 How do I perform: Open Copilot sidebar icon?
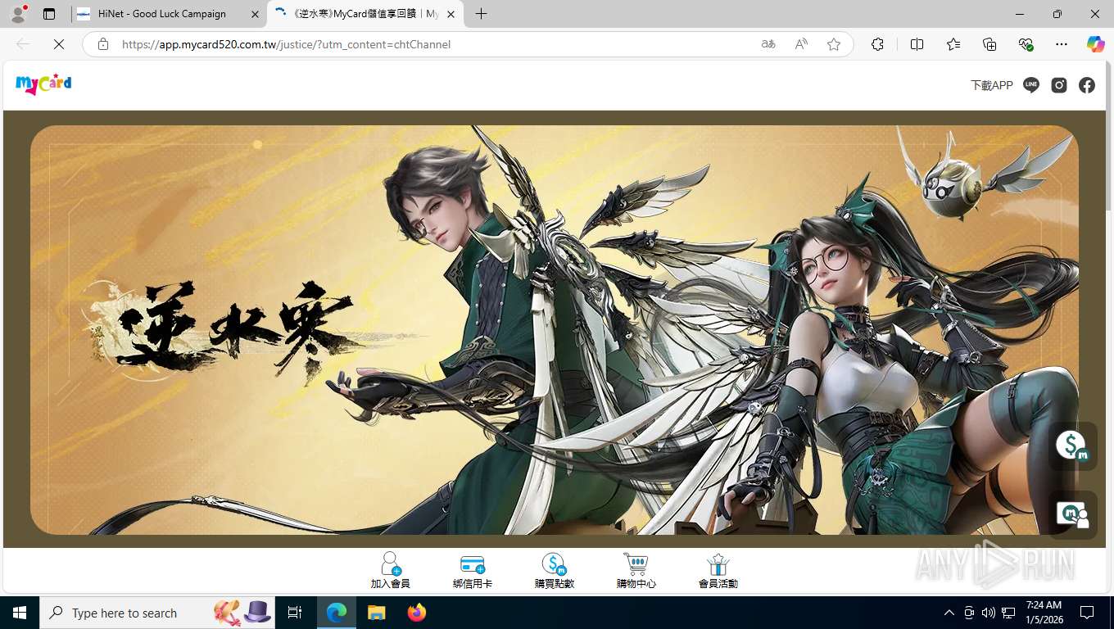pyautogui.click(x=1096, y=44)
